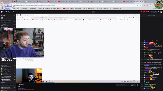Open the Twitch channel in followed list
Screen dimensions: 163x91
point(8,25)
